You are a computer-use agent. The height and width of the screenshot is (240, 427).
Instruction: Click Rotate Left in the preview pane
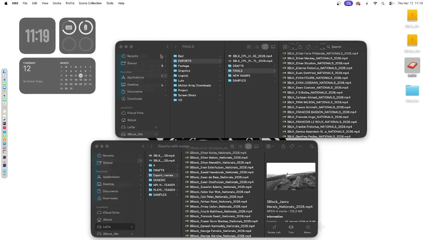coord(274,229)
